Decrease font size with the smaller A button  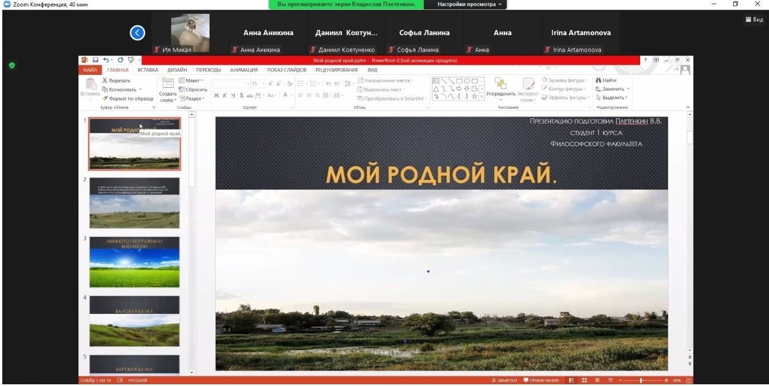click(279, 83)
